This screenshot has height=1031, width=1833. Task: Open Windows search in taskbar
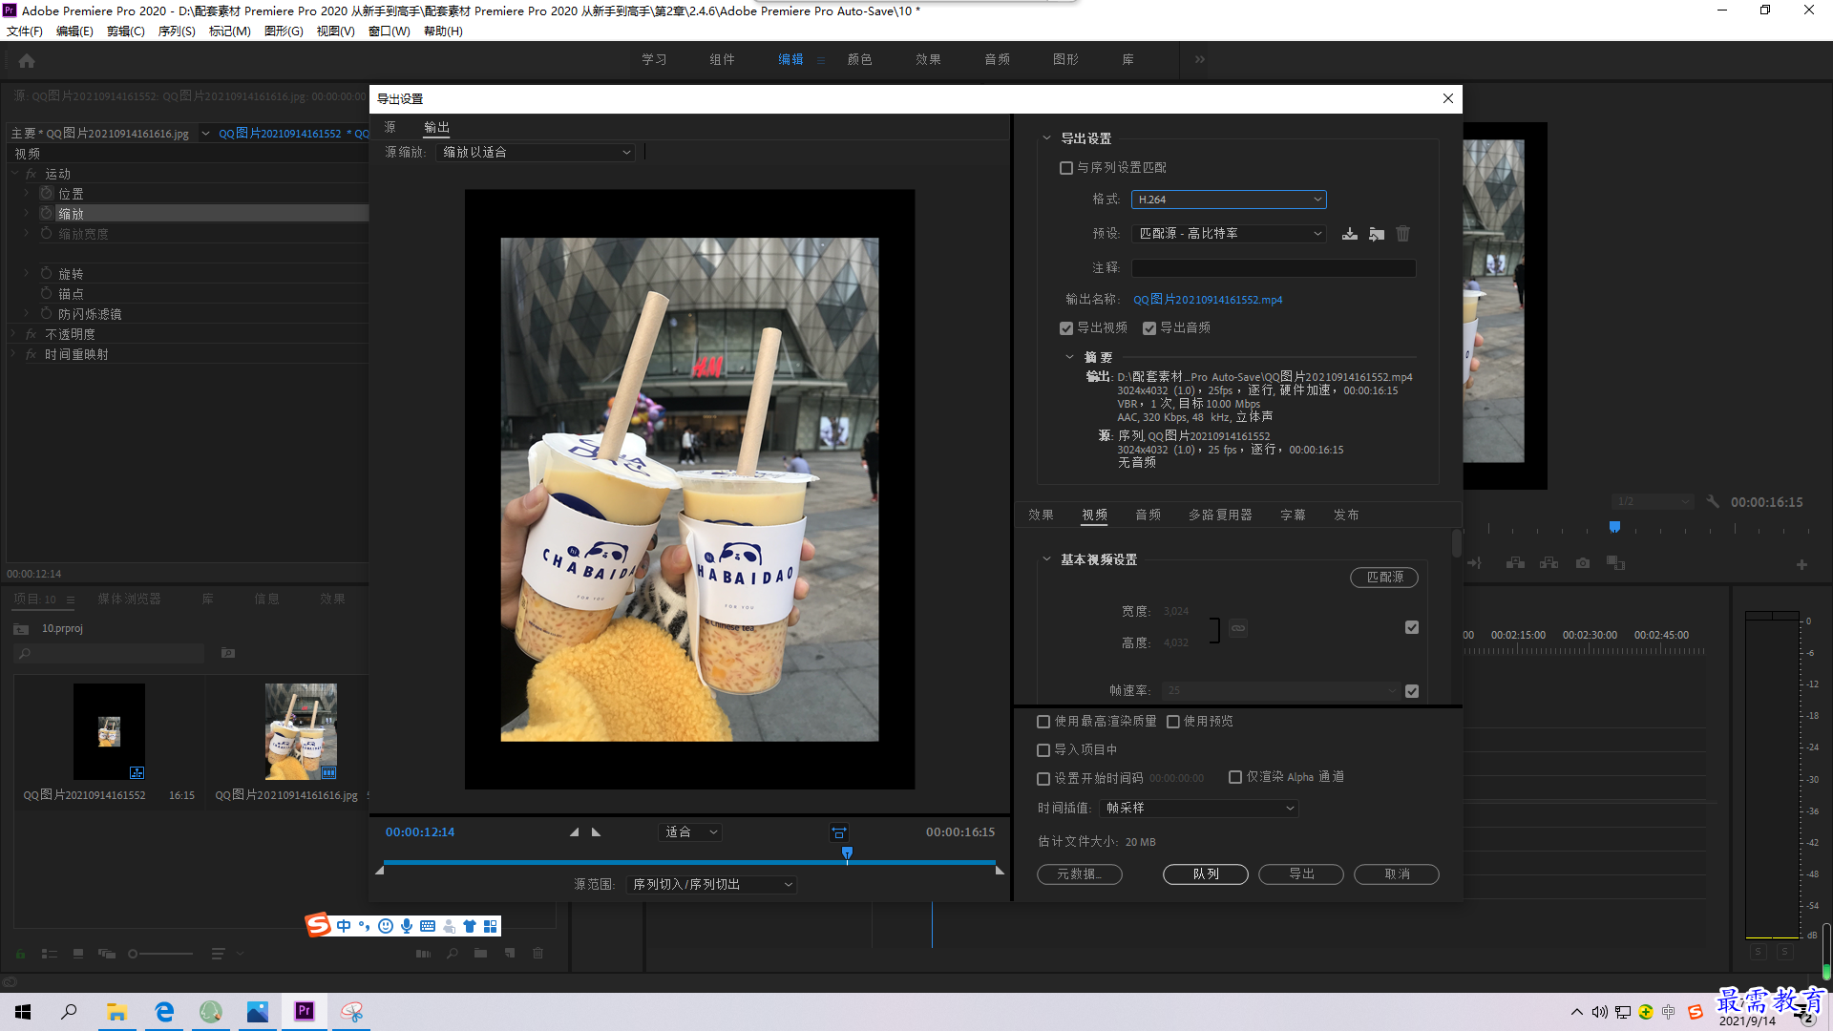69,1012
